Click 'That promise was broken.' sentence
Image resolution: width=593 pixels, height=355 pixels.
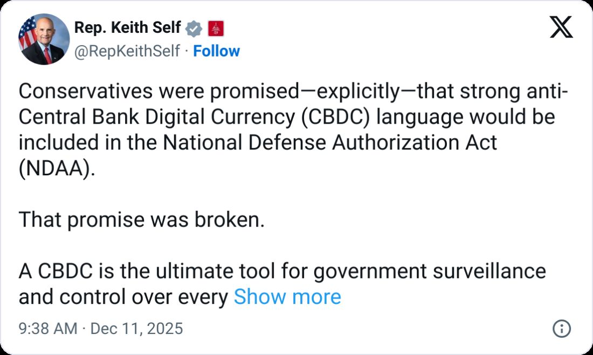[x=141, y=220]
